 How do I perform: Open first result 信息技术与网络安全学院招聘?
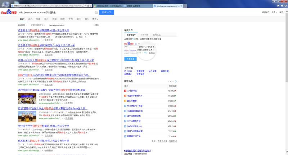tap(44, 30)
